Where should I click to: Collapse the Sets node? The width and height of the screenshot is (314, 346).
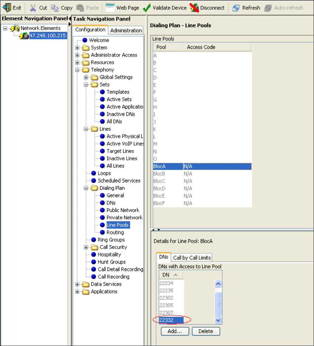click(86, 85)
